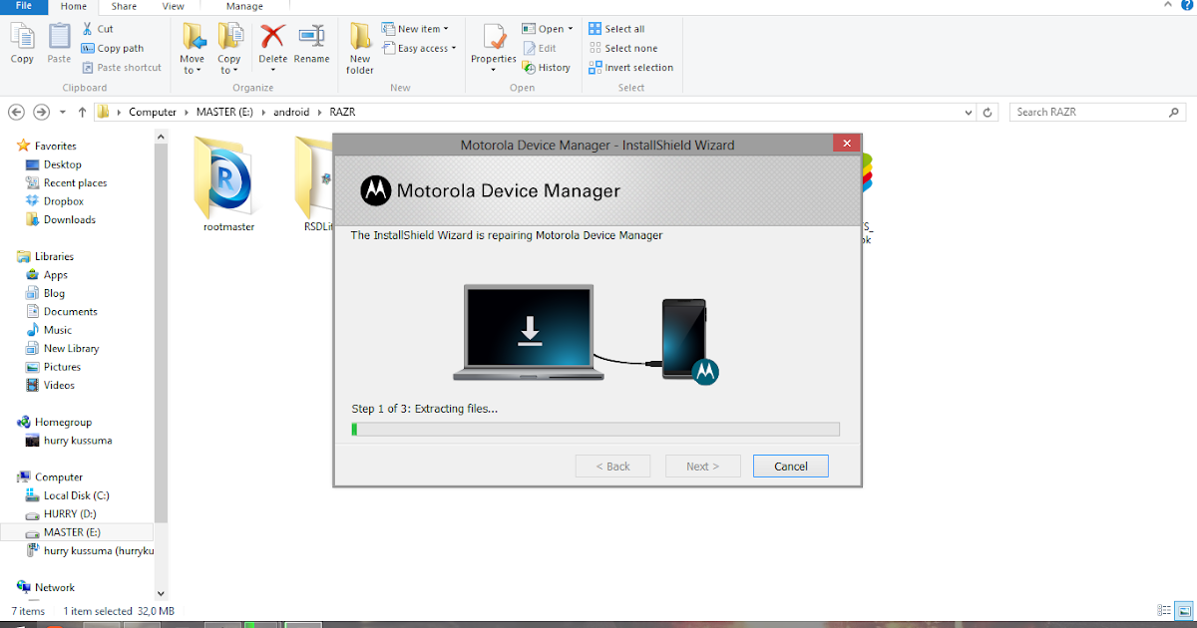
Task: Choose Copy path in the Clipboard group
Action: [x=113, y=48]
